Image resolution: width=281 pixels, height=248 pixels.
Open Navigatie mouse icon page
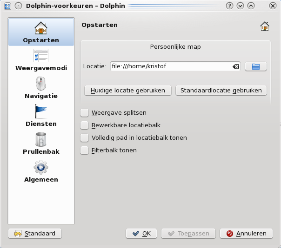point(41,84)
